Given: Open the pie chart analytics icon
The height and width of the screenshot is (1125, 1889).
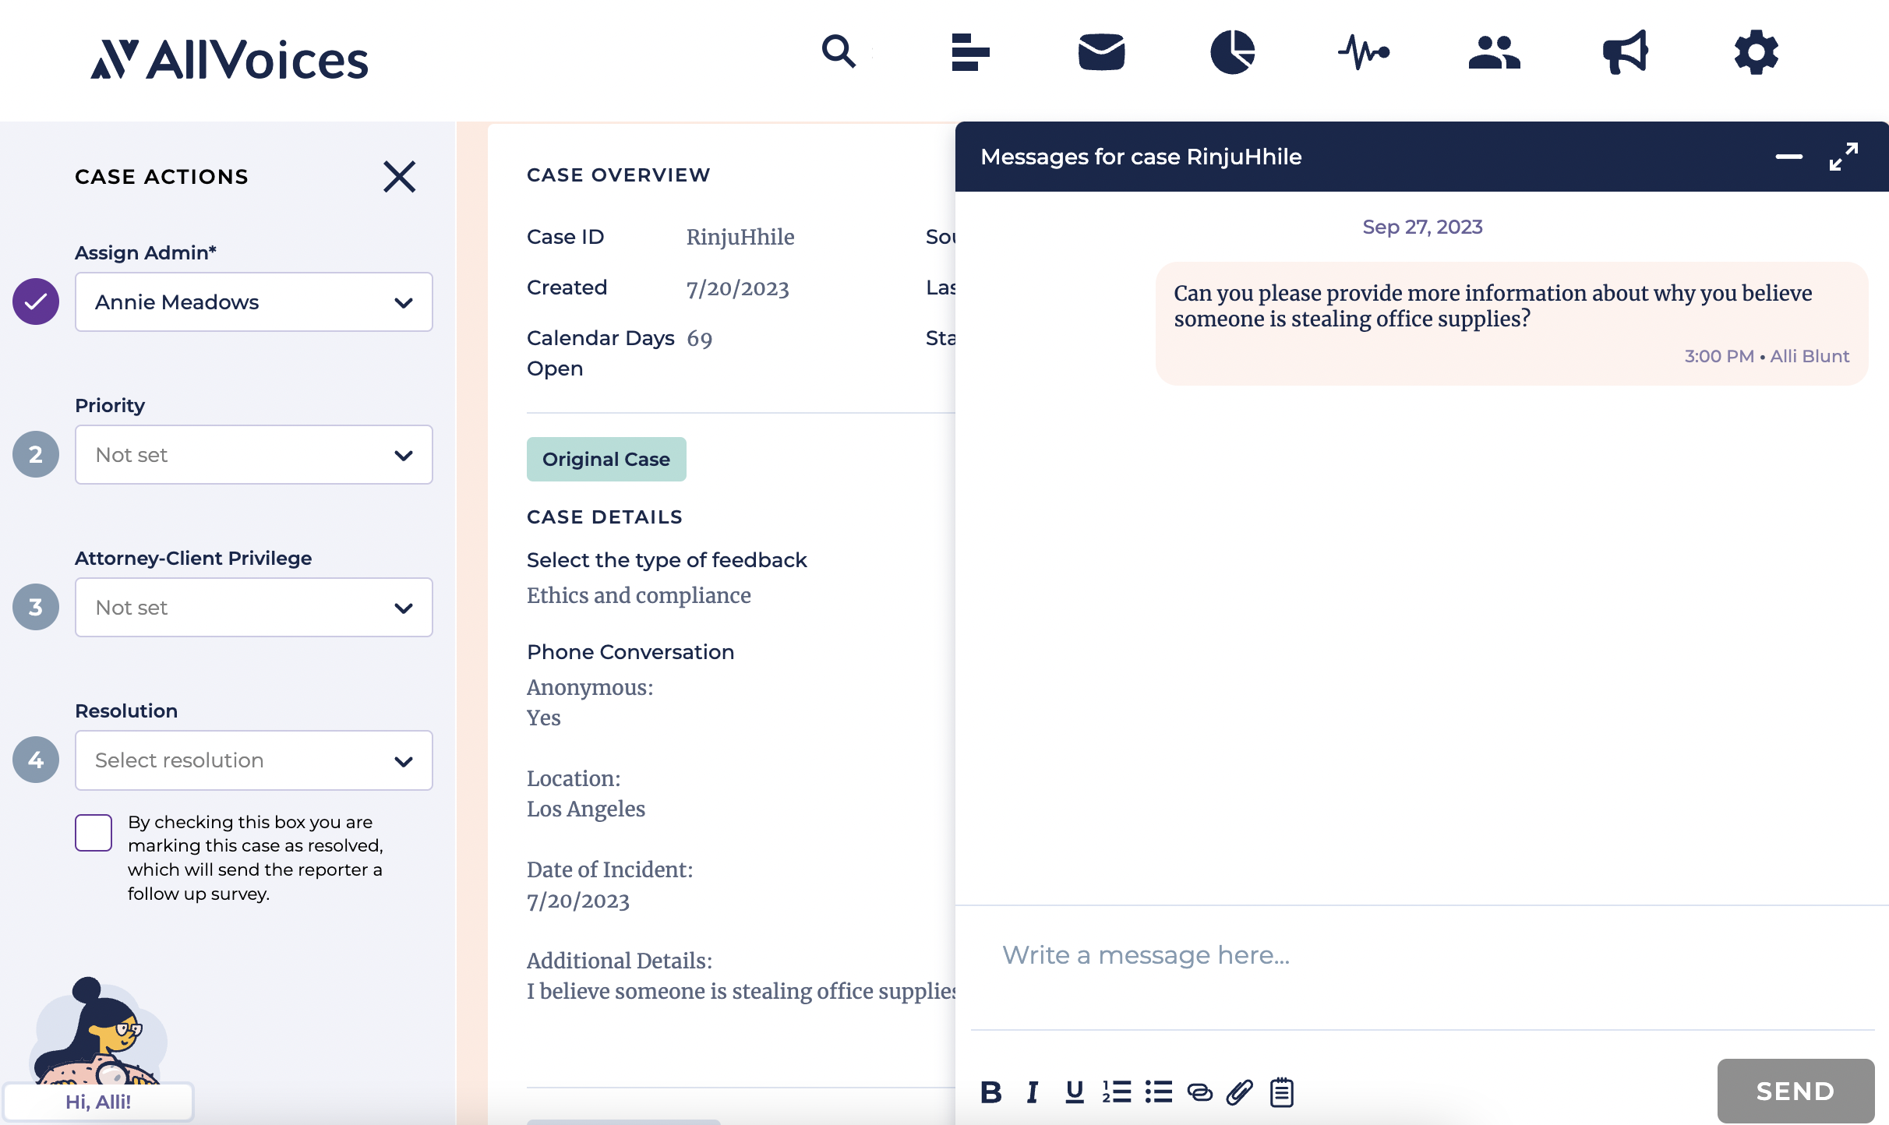Looking at the screenshot, I should point(1232,52).
